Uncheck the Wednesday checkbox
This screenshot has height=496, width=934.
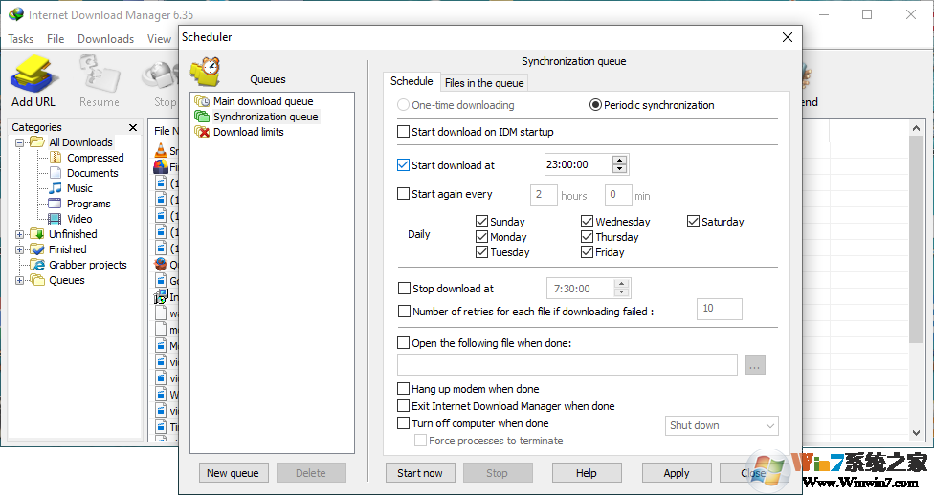coord(588,222)
